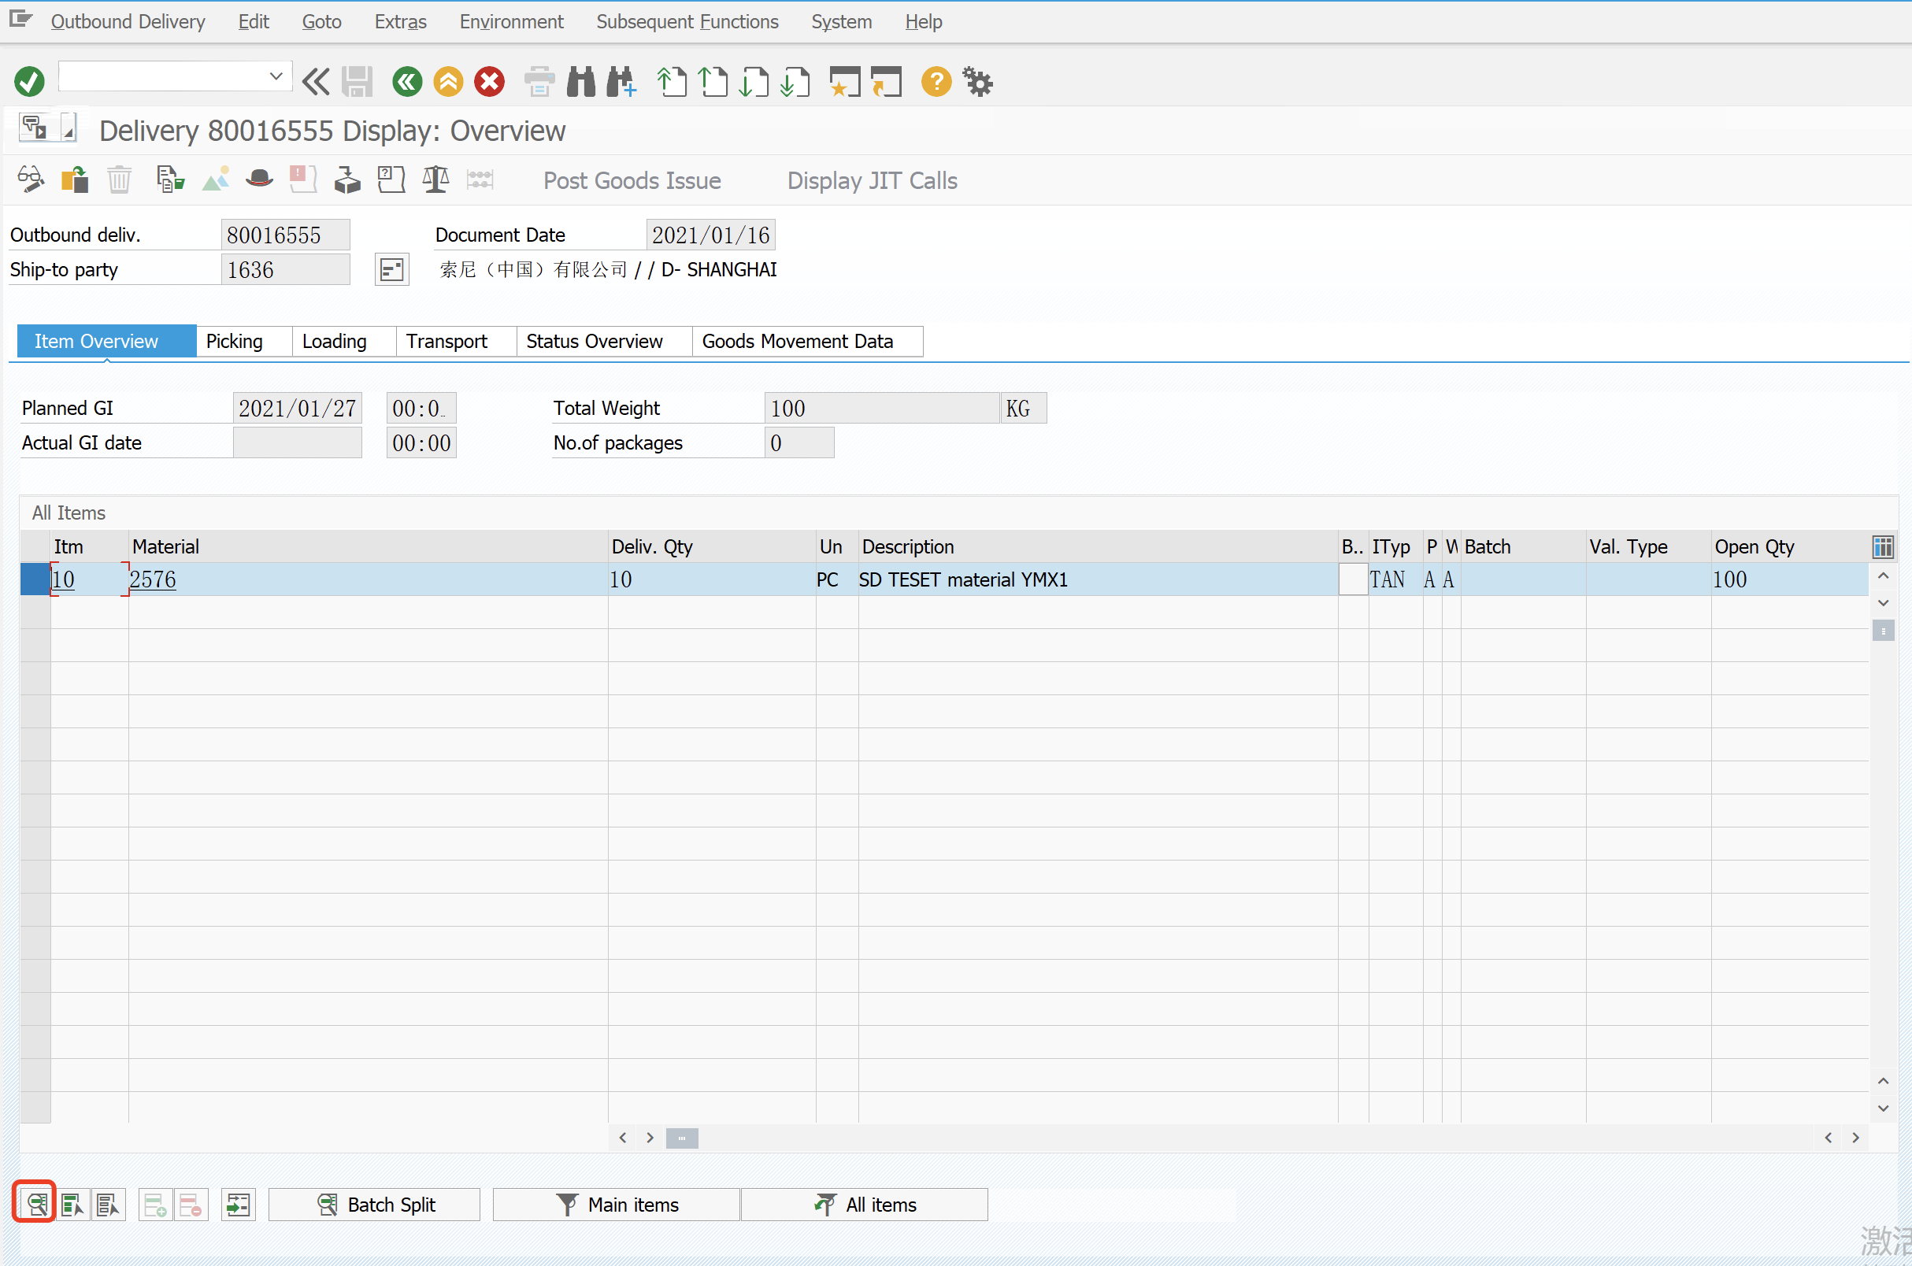
Task: Click the Save icon in the toolbar
Action: click(x=357, y=81)
